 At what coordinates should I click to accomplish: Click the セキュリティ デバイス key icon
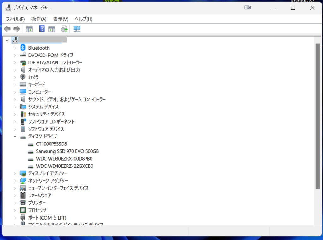pyautogui.click(x=23, y=114)
